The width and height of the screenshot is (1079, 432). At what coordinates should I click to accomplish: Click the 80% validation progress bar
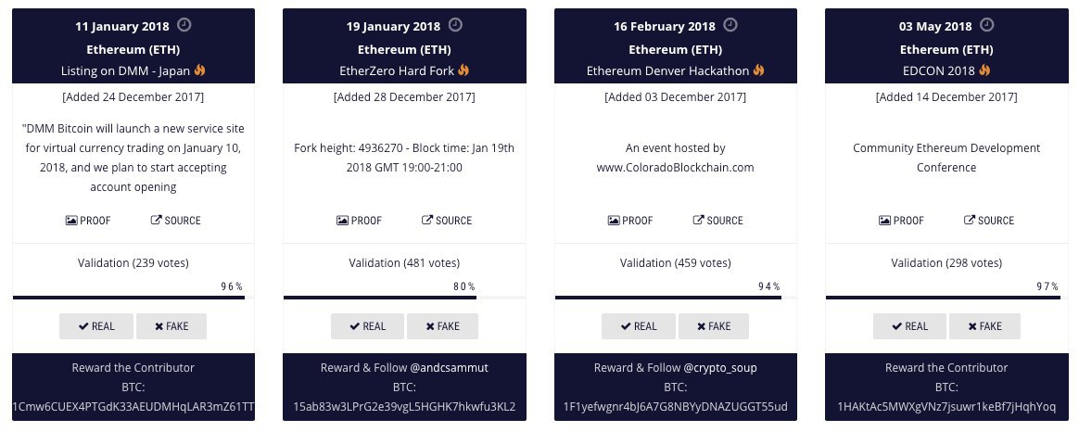coord(404,298)
